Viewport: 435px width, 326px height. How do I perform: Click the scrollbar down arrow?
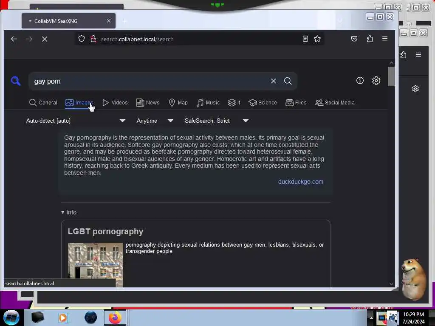(391, 284)
